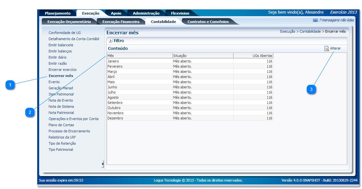Switch to the Execução Financeira subtab
Image resolution: width=362 pixels, height=189 pixels.
pos(121,22)
